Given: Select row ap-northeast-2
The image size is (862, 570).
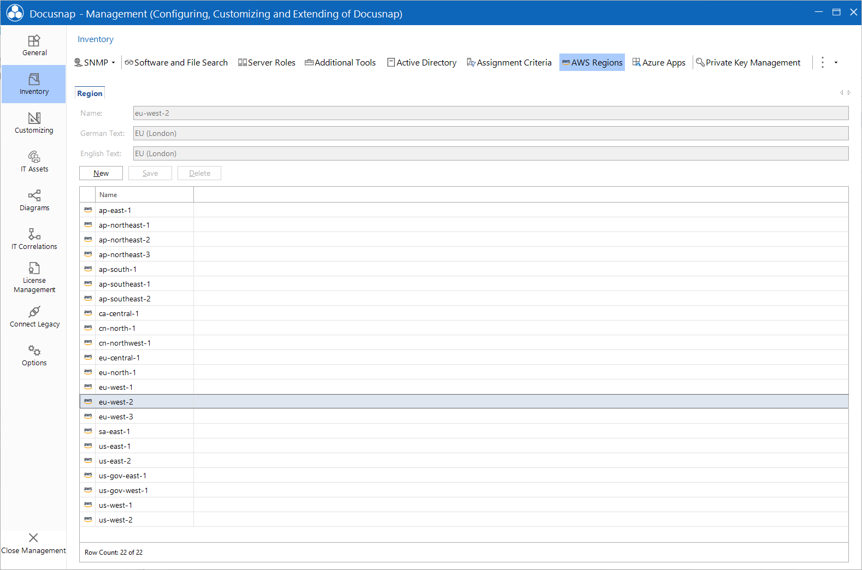Looking at the screenshot, I should point(464,240).
